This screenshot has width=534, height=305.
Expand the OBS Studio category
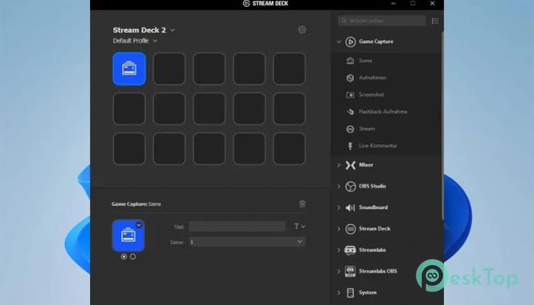coord(339,186)
